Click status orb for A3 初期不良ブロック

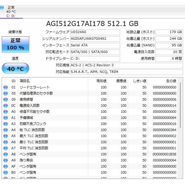tap(6, 124)
